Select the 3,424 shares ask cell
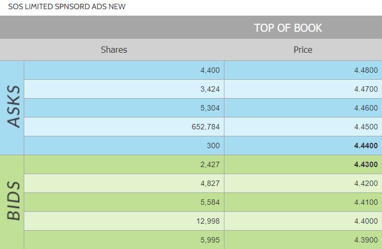The height and width of the screenshot is (249, 382). [x=209, y=89]
